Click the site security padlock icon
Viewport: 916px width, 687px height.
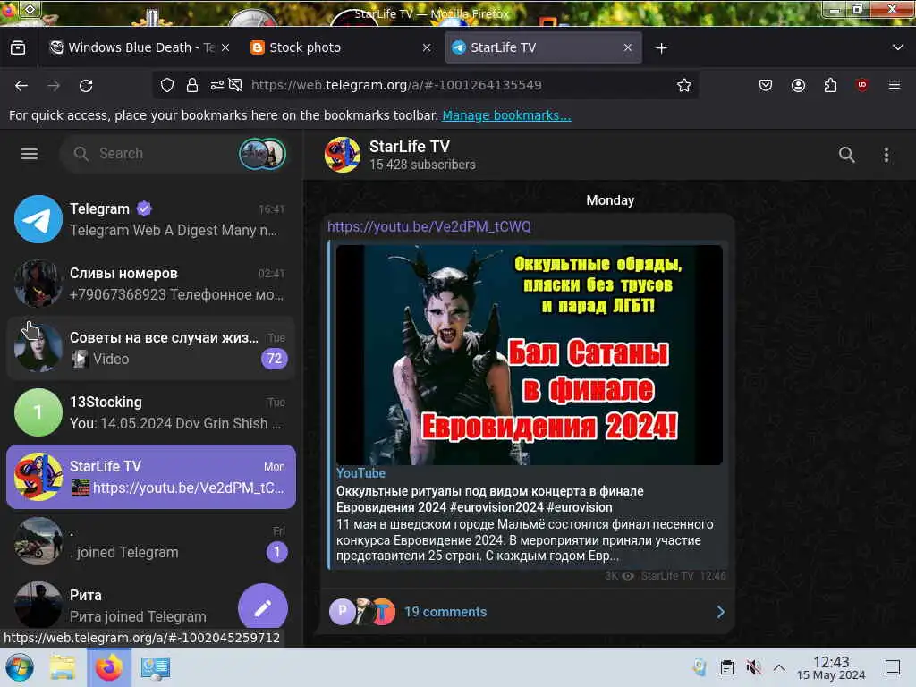(x=192, y=85)
